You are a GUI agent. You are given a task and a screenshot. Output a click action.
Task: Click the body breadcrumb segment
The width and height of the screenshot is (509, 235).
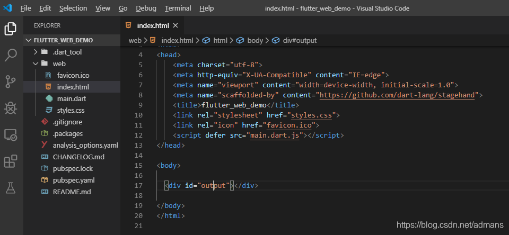click(255, 41)
